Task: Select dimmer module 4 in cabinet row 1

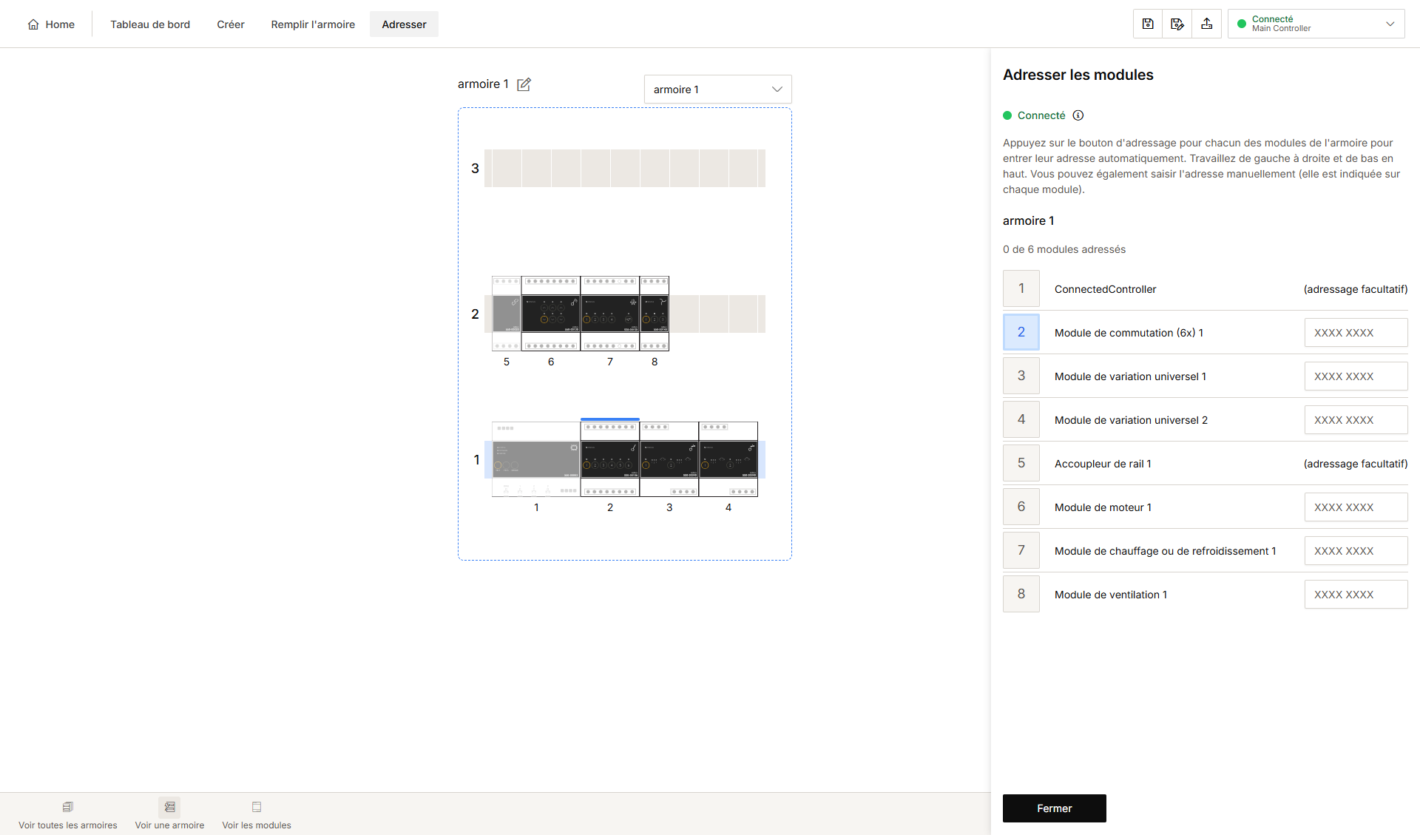Action: click(x=728, y=459)
